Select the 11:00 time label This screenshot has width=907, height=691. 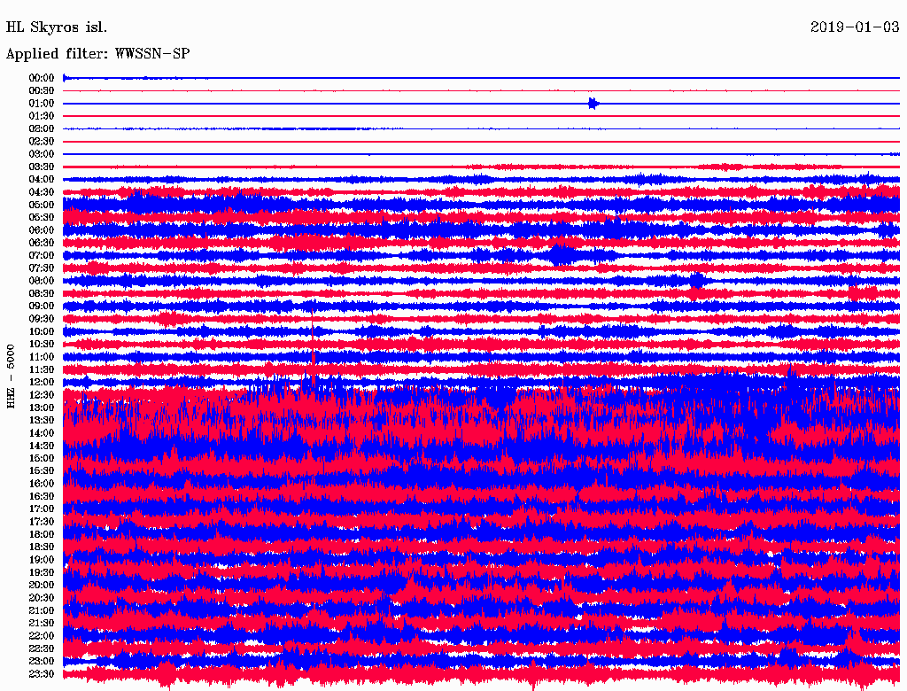coord(42,356)
